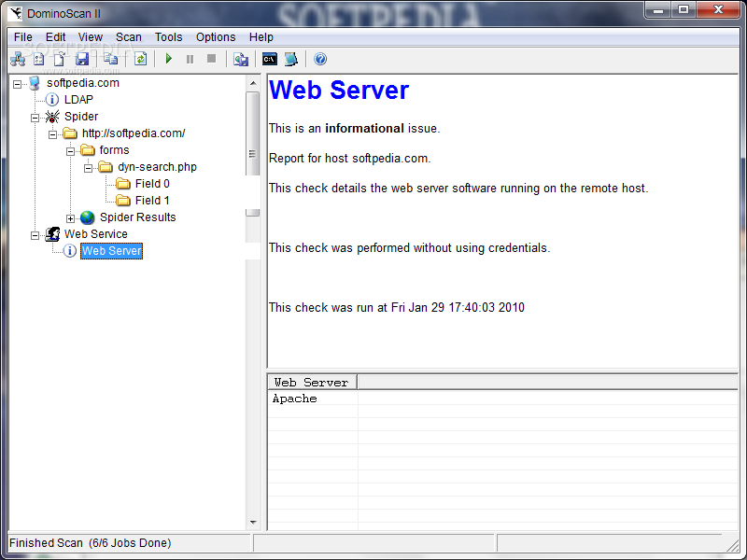Collapse the dyn-search.php node
The image size is (747, 560).
tap(88, 168)
